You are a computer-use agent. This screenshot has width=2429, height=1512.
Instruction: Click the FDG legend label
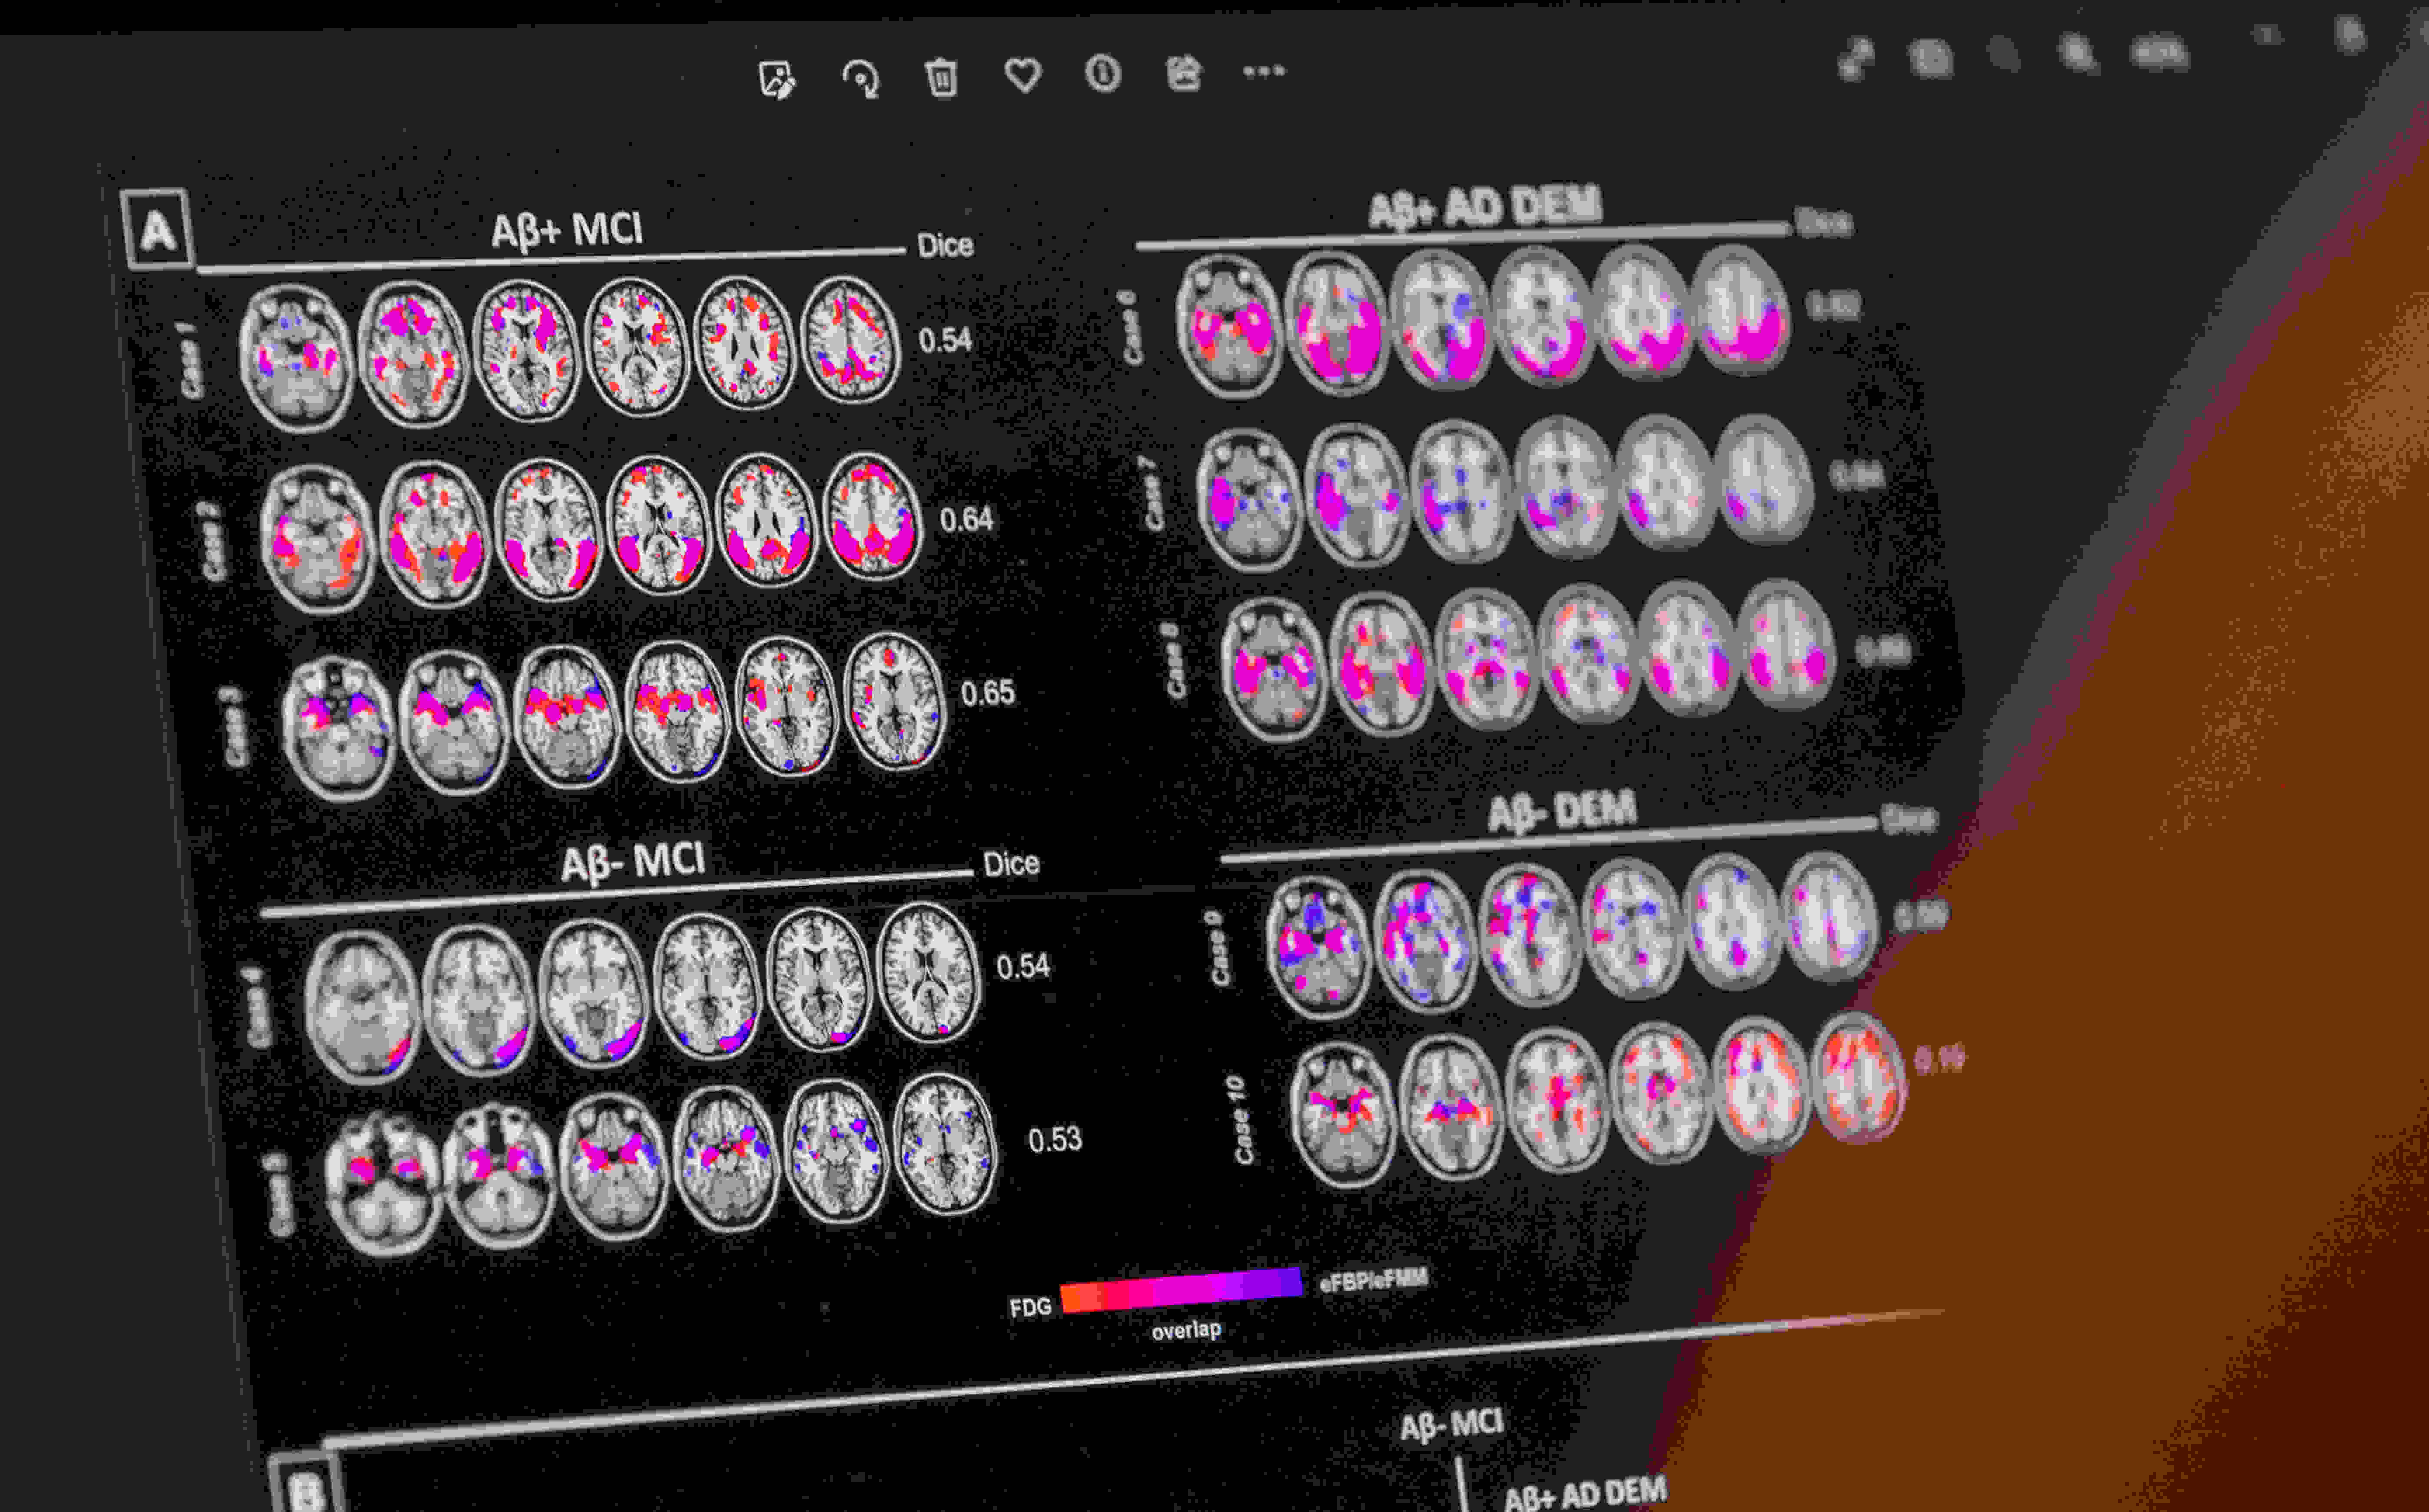pyautogui.click(x=1030, y=1308)
